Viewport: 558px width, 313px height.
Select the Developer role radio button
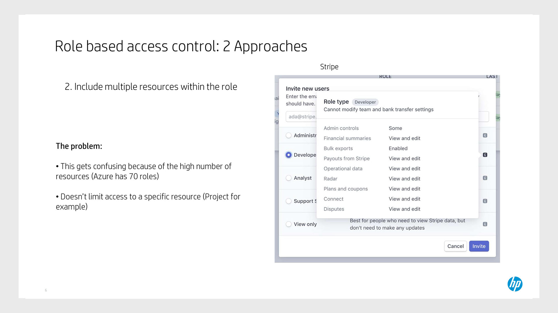pyautogui.click(x=289, y=155)
